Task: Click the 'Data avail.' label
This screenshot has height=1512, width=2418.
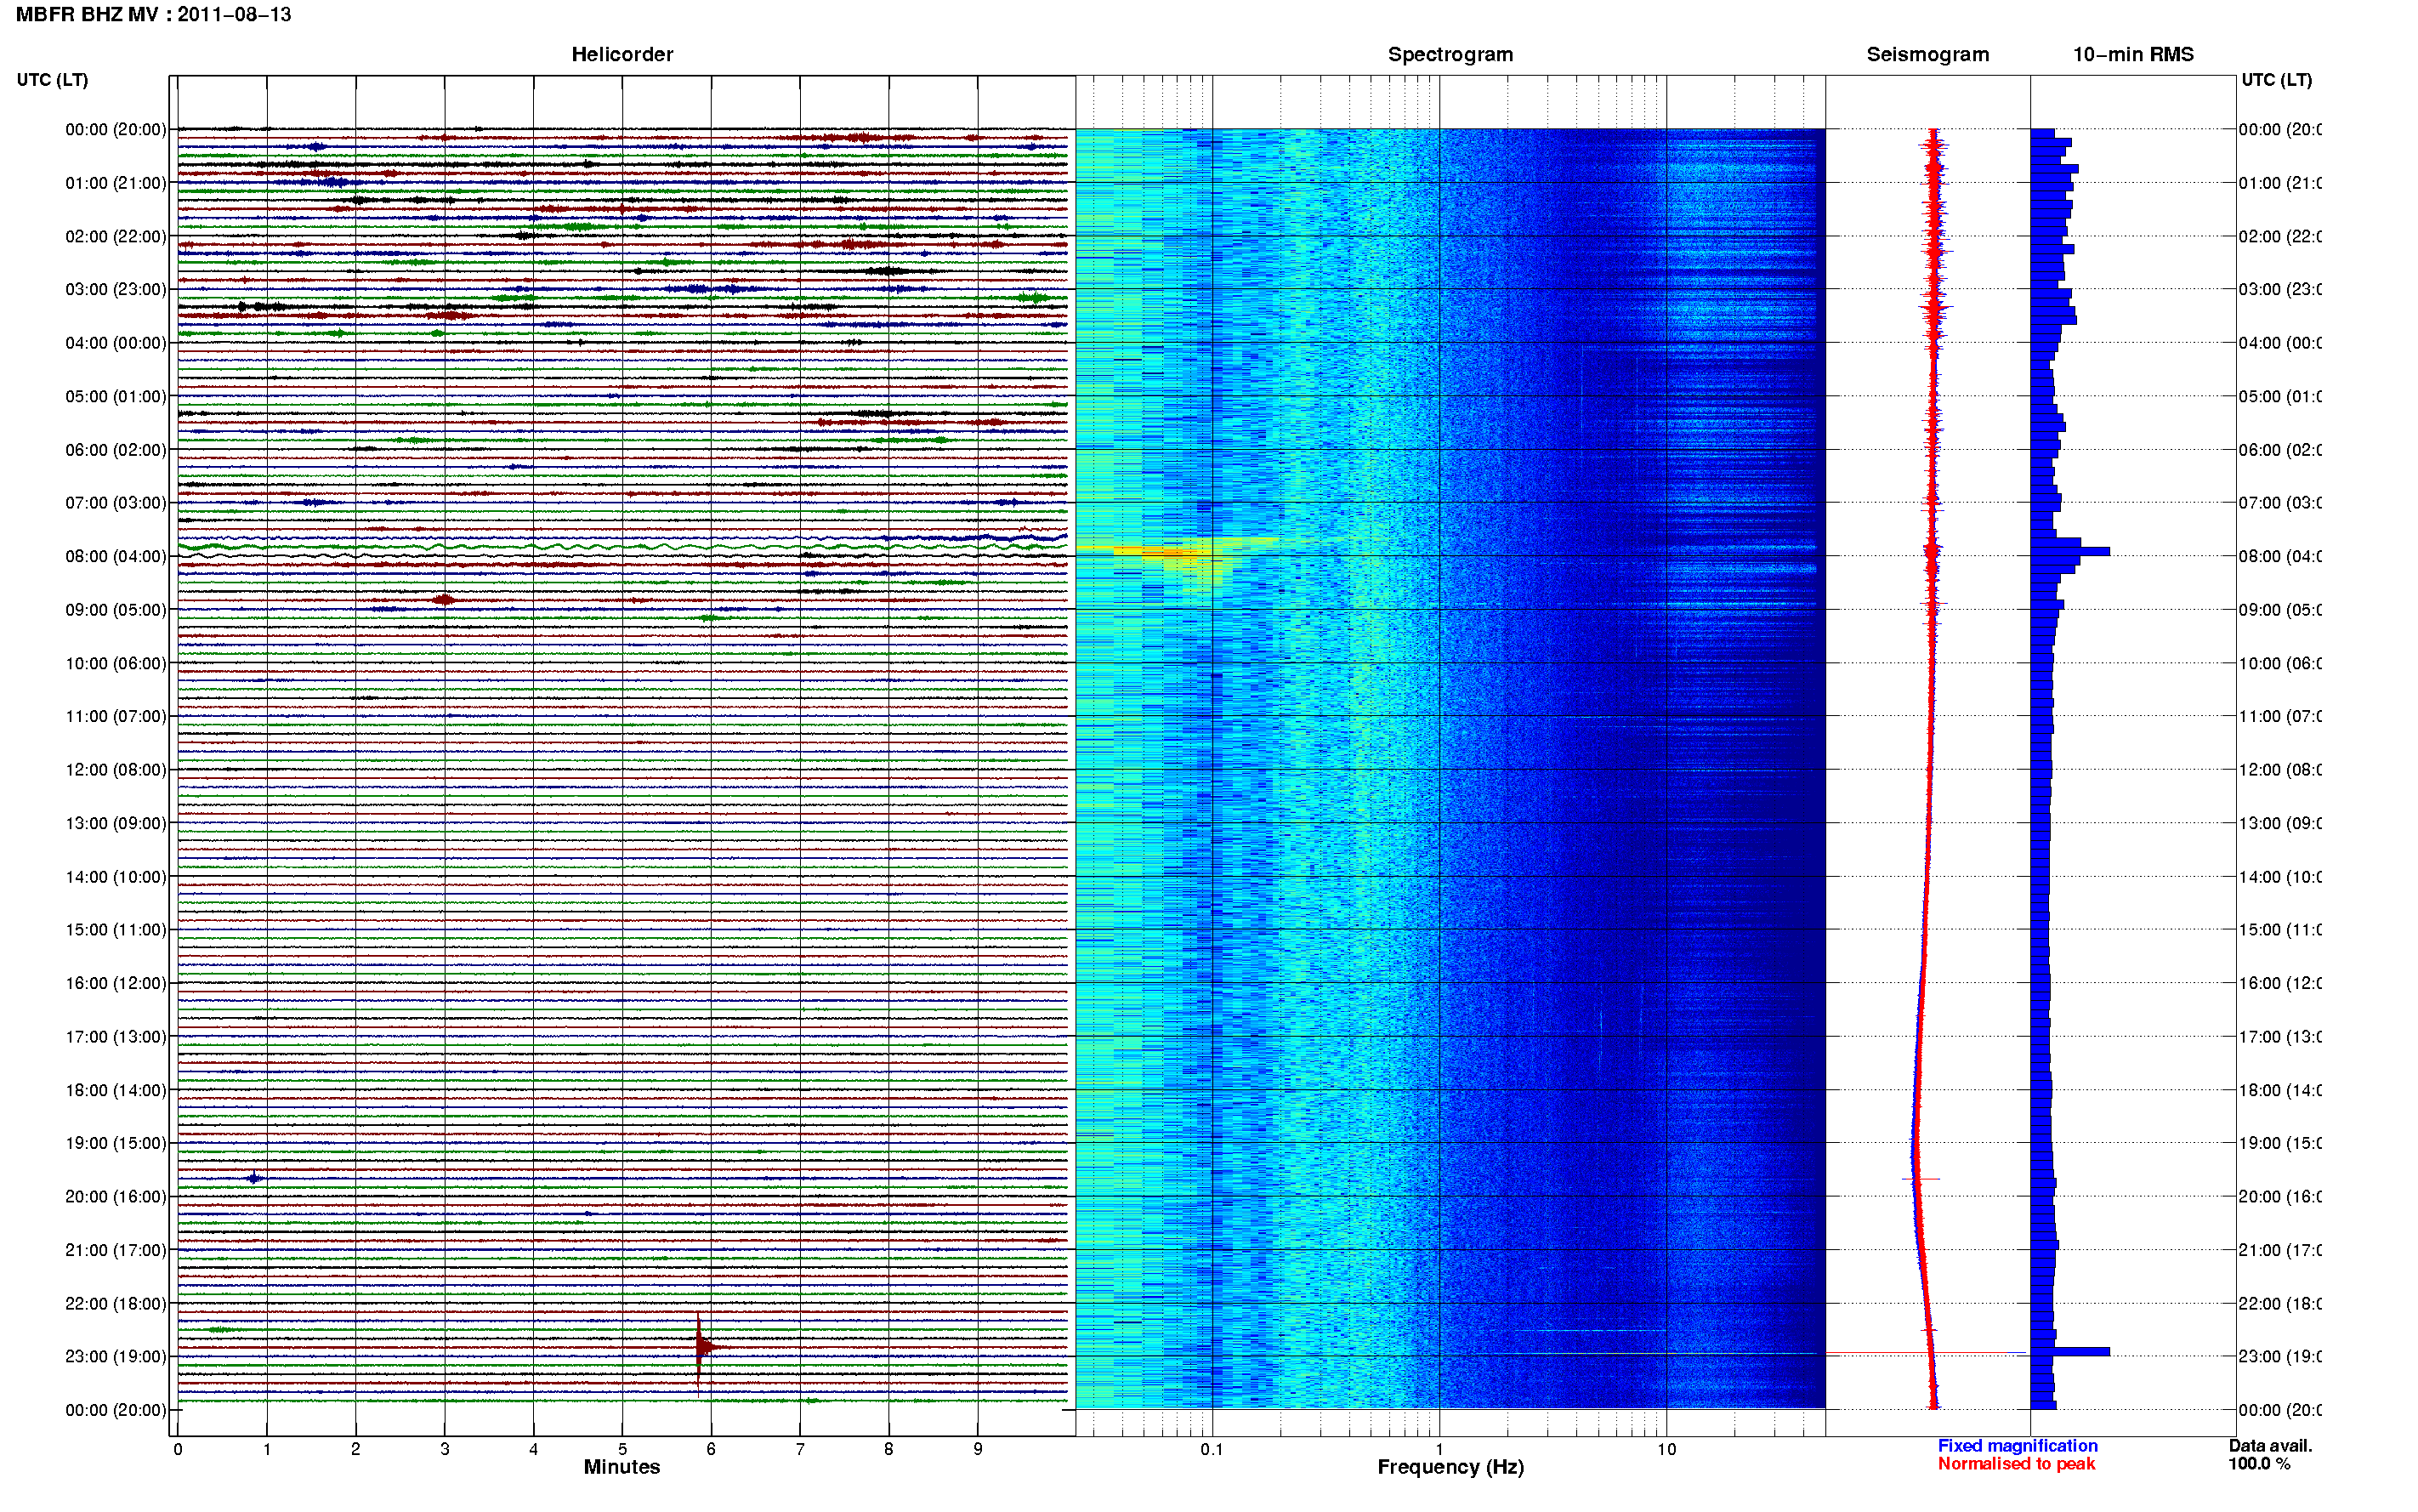Action: 2270,1446
